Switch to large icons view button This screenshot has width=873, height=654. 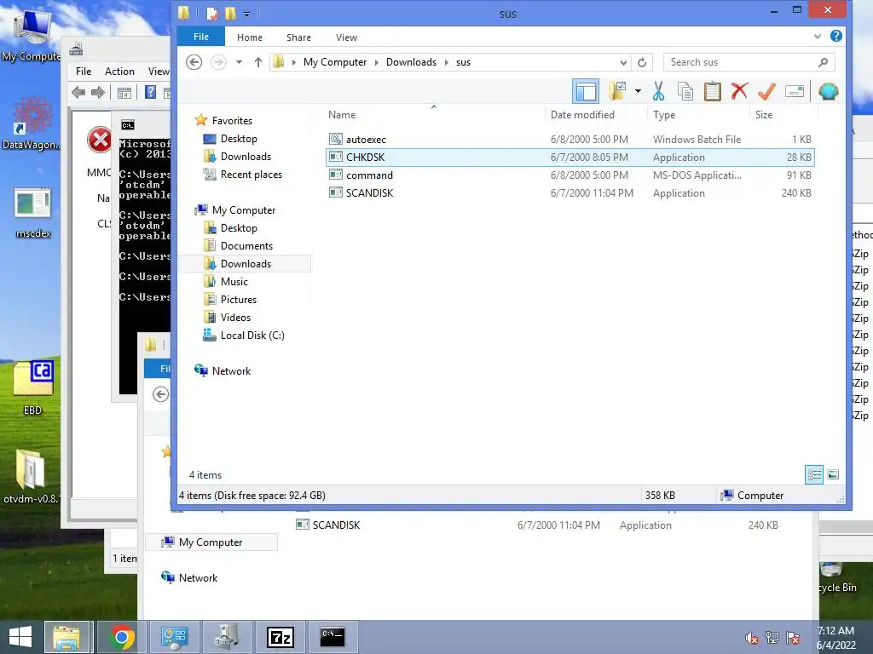[833, 474]
